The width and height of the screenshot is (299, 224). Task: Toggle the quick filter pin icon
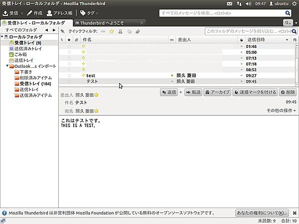(x=63, y=31)
